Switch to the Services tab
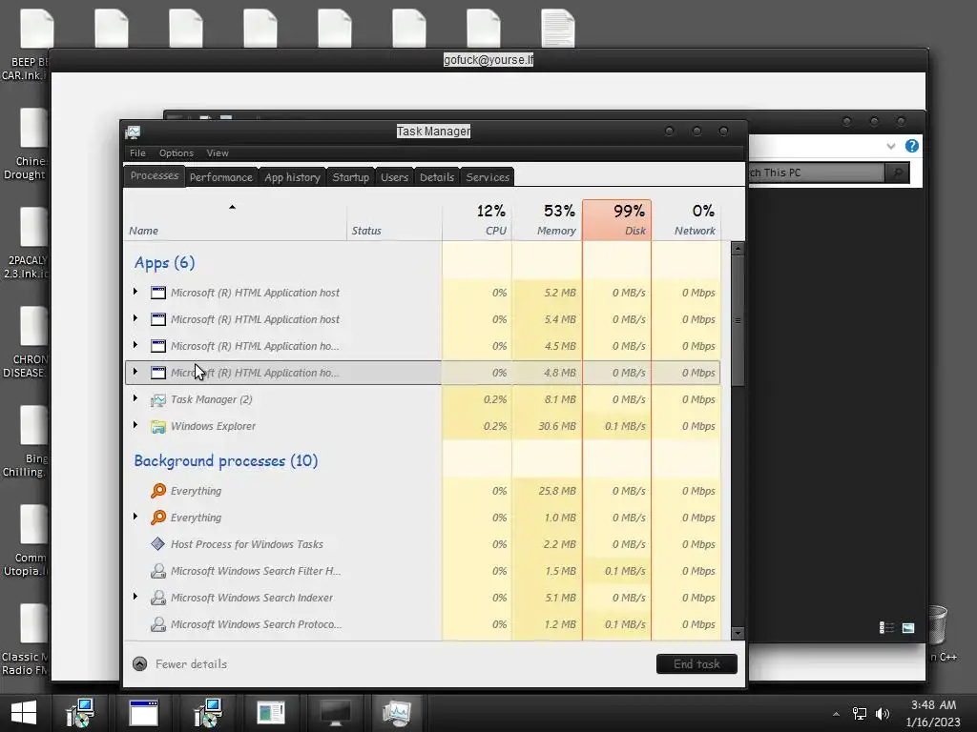The image size is (977, 732). point(488,177)
